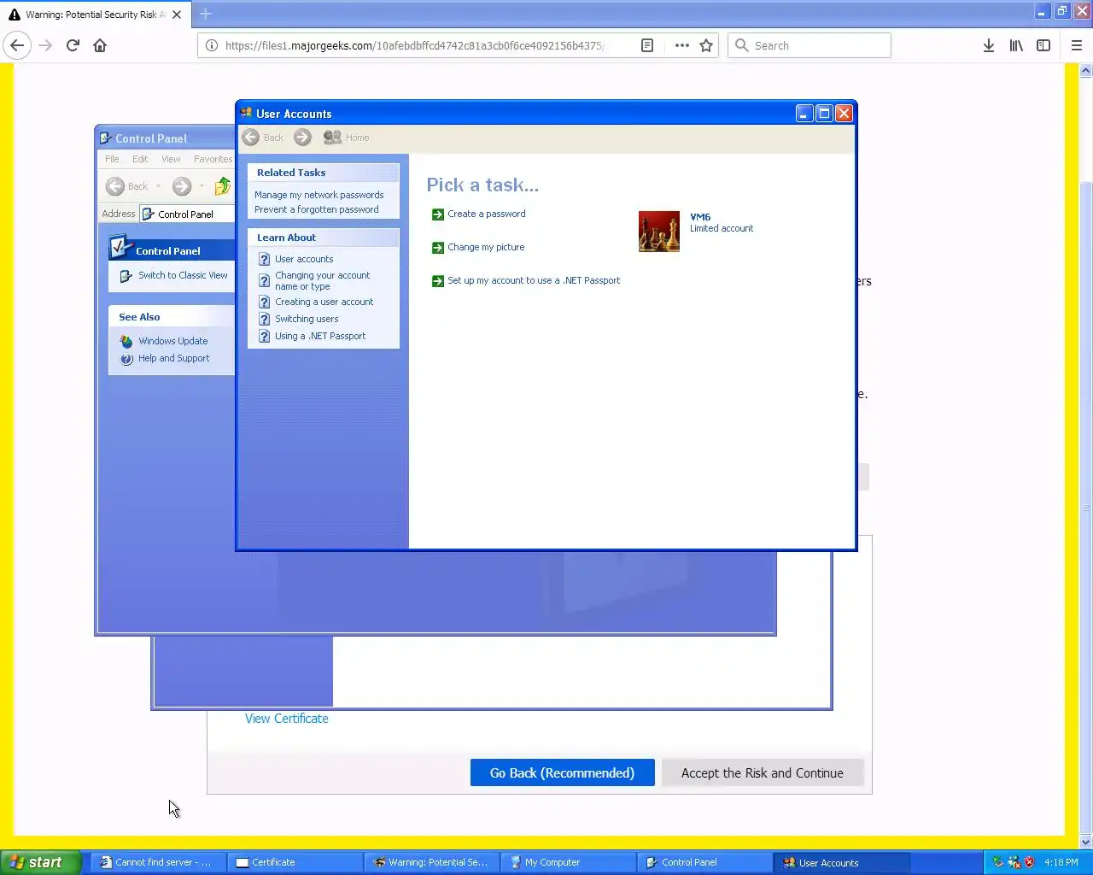Open Switching users help topic
The height and width of the screenshot is (875, 1093).
click(x=307, y=319)
